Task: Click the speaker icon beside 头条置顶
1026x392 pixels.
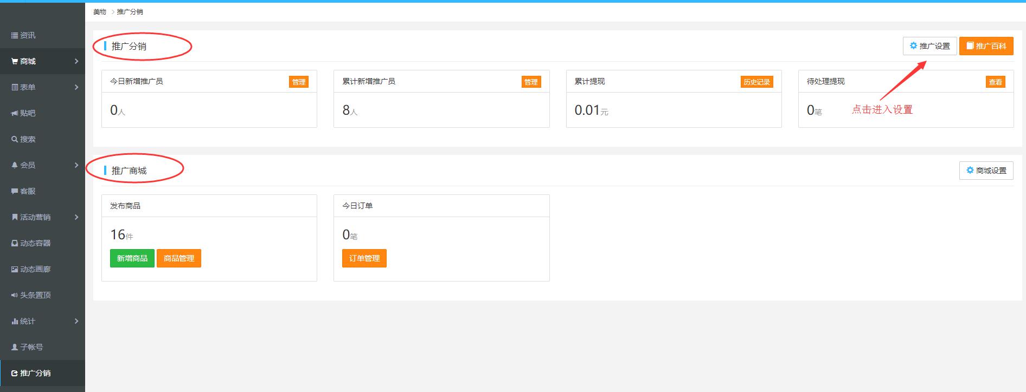Action: tap(15, 295)
